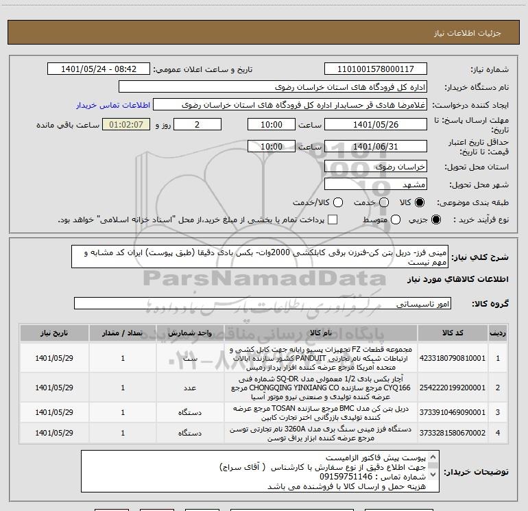Click the آچار بکس بادی SQ-DR item name
The width and height of the screenshot is (528, 511).
pos(321,388)
